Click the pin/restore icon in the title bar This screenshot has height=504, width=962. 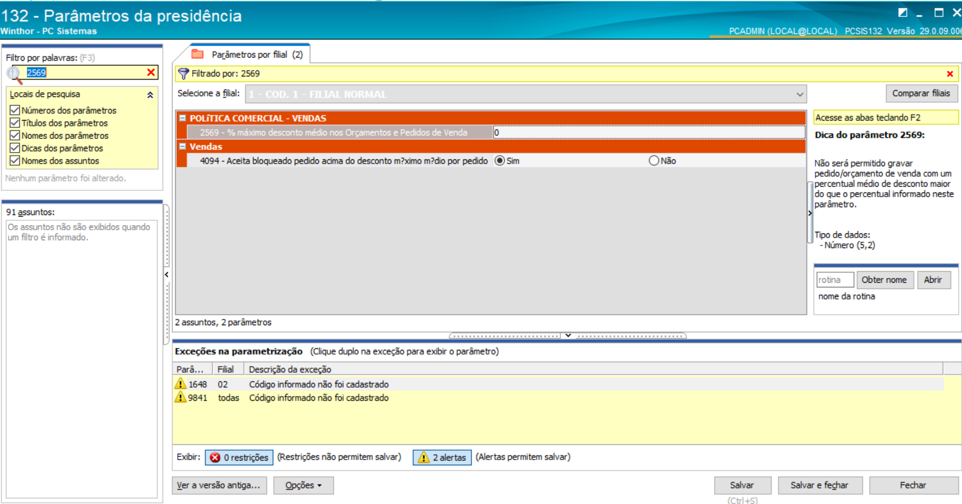click(903, 13)
